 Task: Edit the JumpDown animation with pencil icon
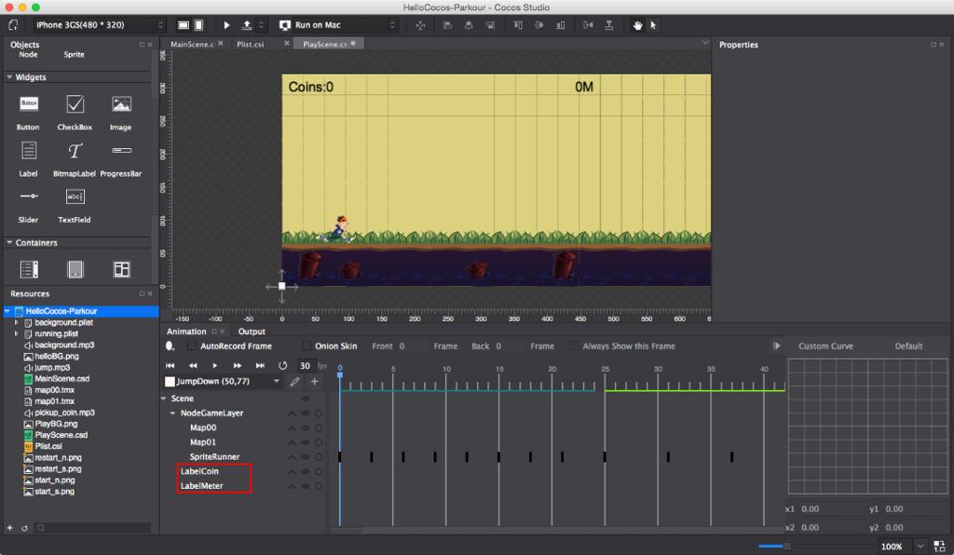[295, 381]
